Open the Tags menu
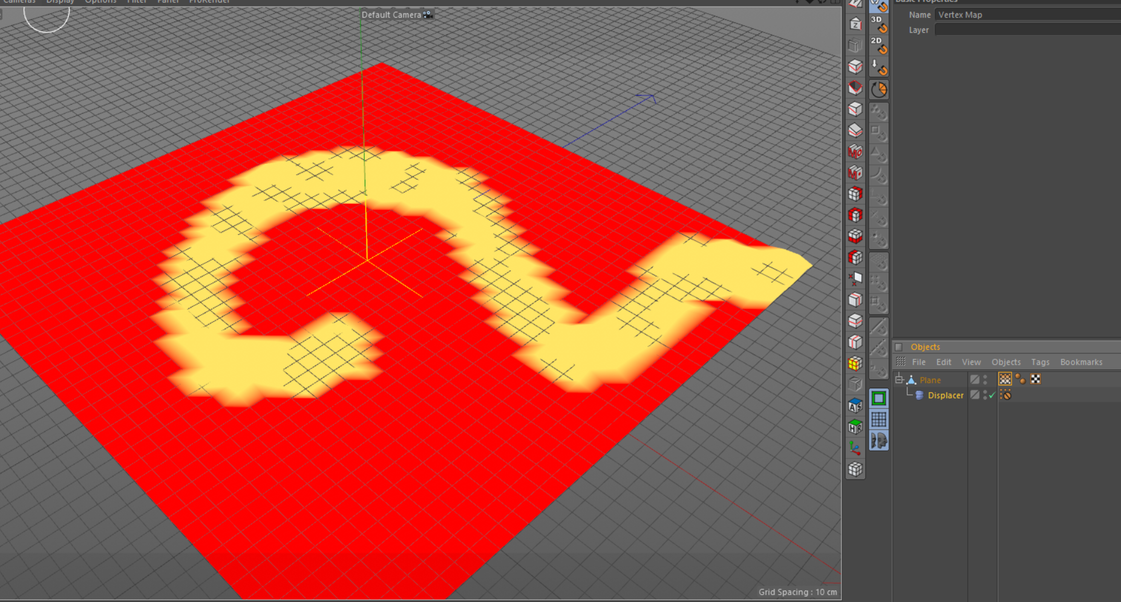Screen dimensions: 1121x602 pyautogui.click(x=1041, y=362)
